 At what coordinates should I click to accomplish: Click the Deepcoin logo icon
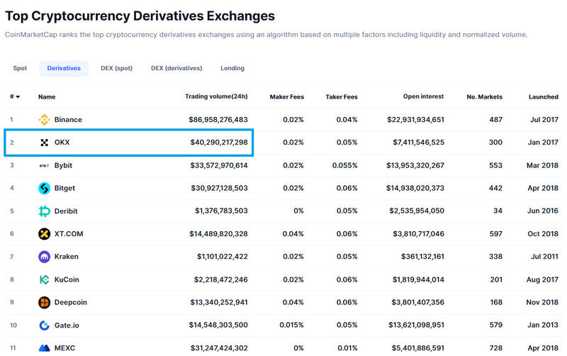click(44, 302)
